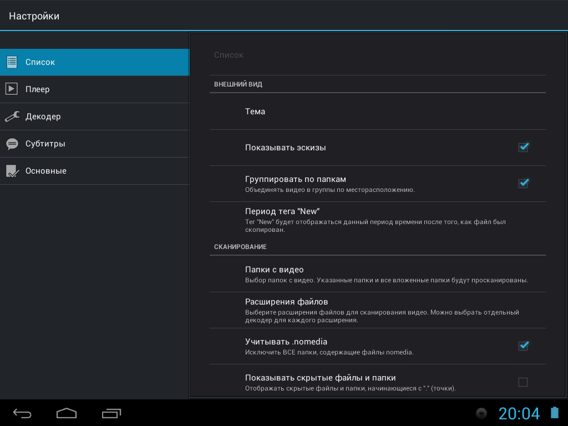
Task: Click the checkmark icon beside Основные
Action: pos(12,171)
